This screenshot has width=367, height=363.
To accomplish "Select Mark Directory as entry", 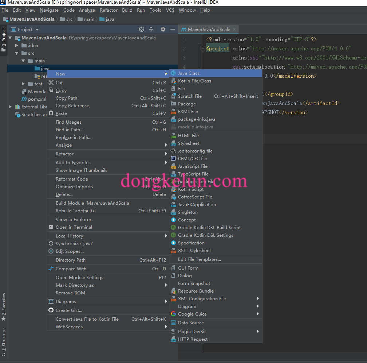I will 108,285.
